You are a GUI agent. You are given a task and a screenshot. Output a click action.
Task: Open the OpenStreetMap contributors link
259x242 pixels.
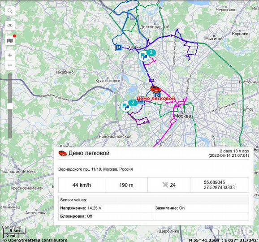tap(35, 240)
